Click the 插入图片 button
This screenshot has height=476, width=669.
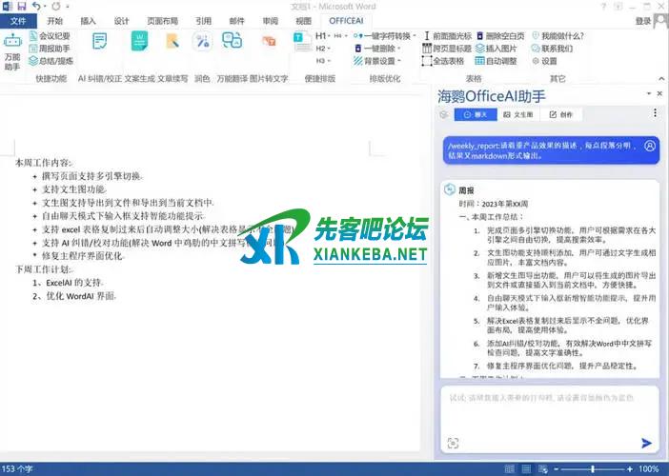click(x=496, y=48)
